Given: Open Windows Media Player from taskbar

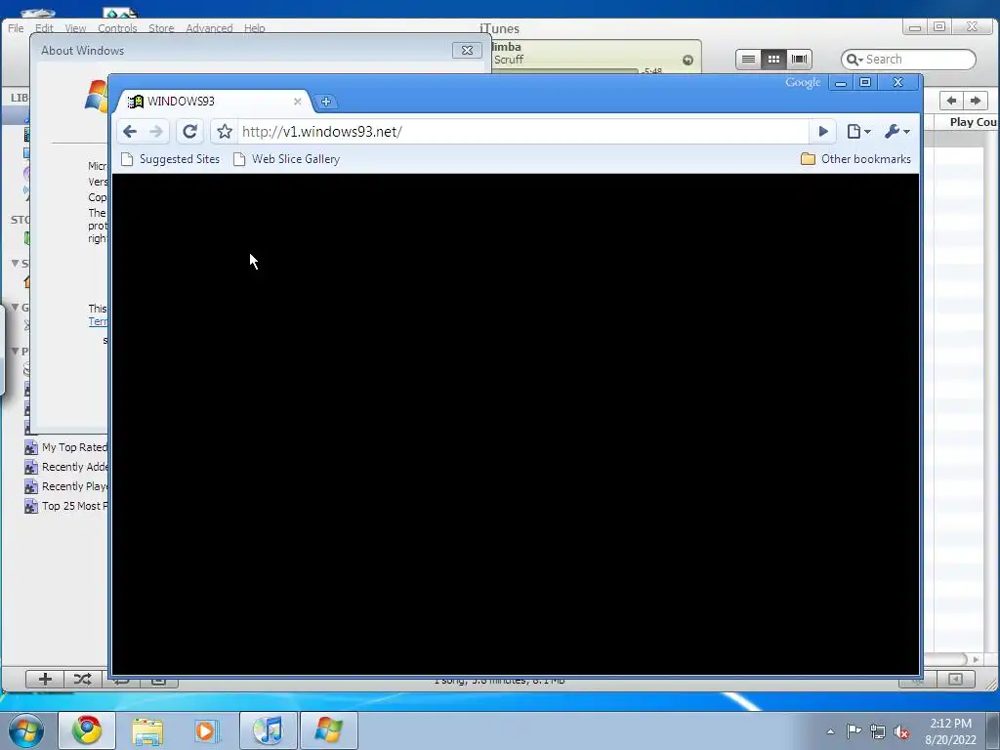Looking at the screenshot, I should tap(207, 730).
